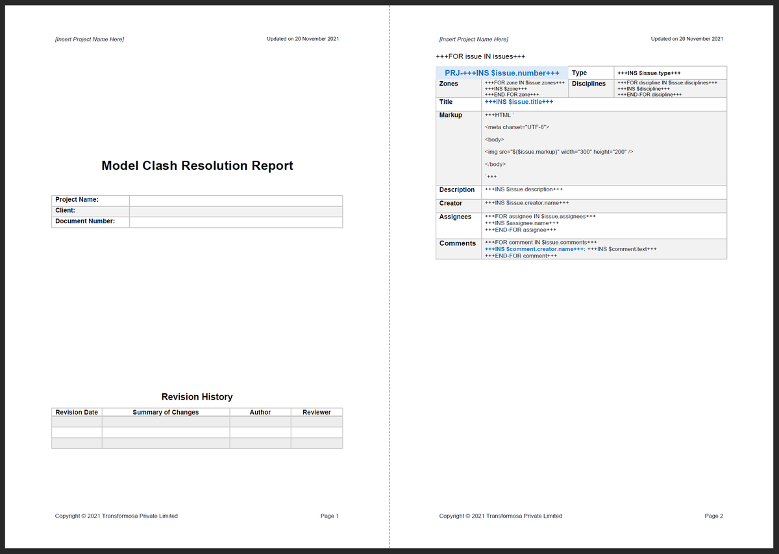Click the 'Type' label cell
779x554 pixels.
pyautogui.click(x=591, y=73)
